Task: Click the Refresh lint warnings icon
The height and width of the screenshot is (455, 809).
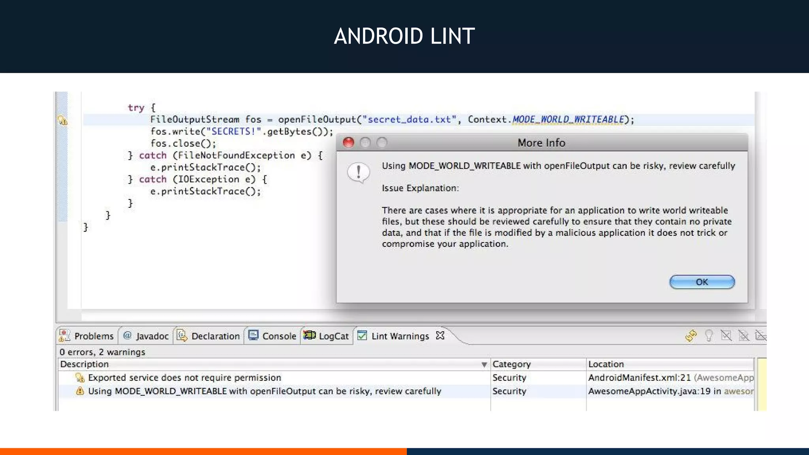Action: (691, 336)
